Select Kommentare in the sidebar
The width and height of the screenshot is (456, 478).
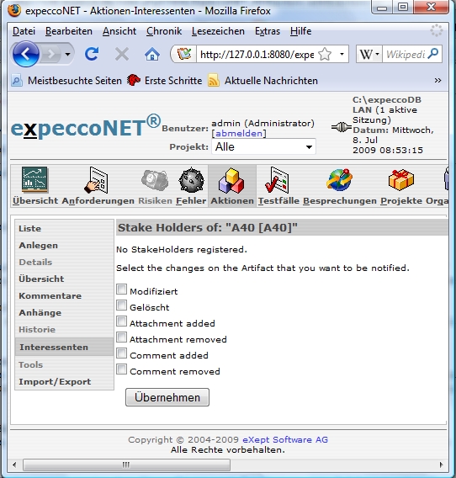pyautogui.click(x=50, y=296)
